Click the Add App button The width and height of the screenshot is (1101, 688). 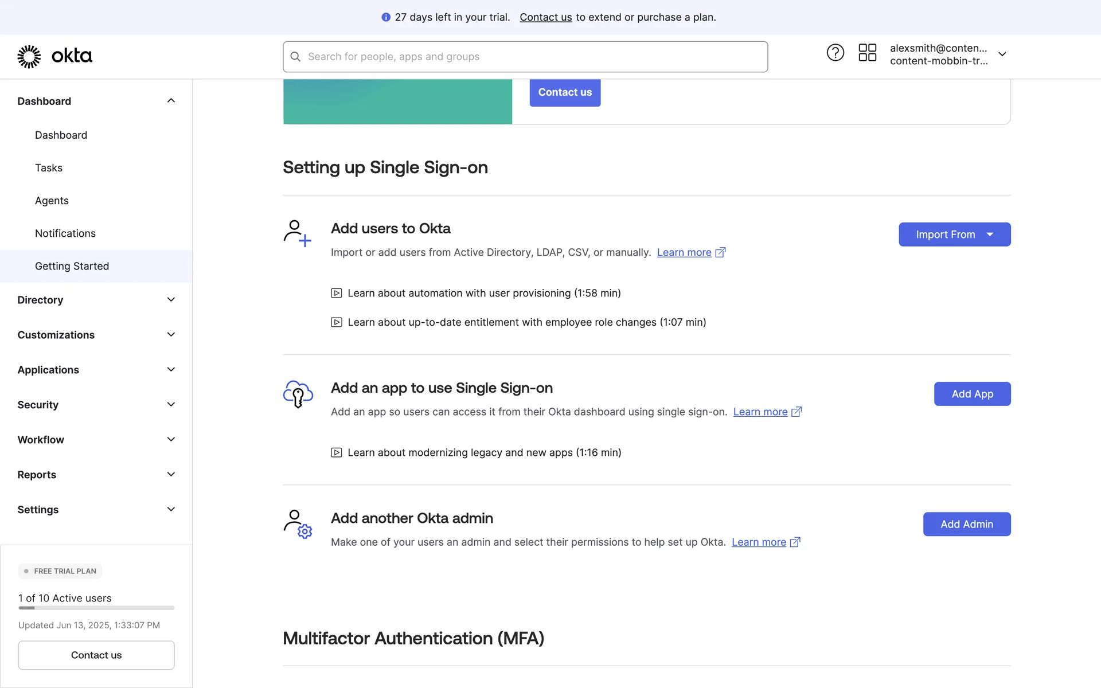click(x=972, y=394)
